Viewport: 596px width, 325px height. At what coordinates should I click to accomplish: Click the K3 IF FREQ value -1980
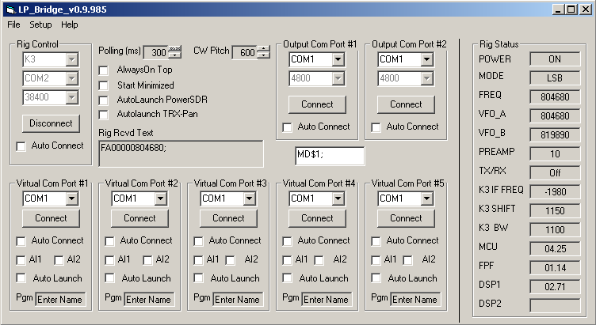[555, 192]
